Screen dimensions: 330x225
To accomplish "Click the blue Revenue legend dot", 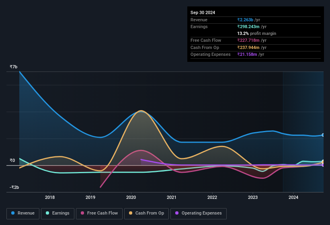I will click(13, 213).
